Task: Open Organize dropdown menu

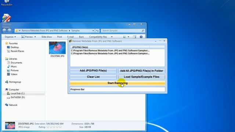Action: (10, 37)
